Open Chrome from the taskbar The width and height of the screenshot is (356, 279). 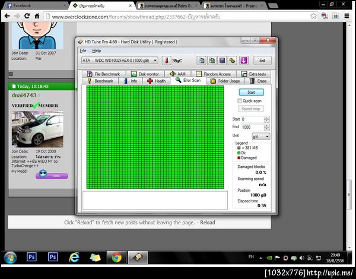point(116,258)
